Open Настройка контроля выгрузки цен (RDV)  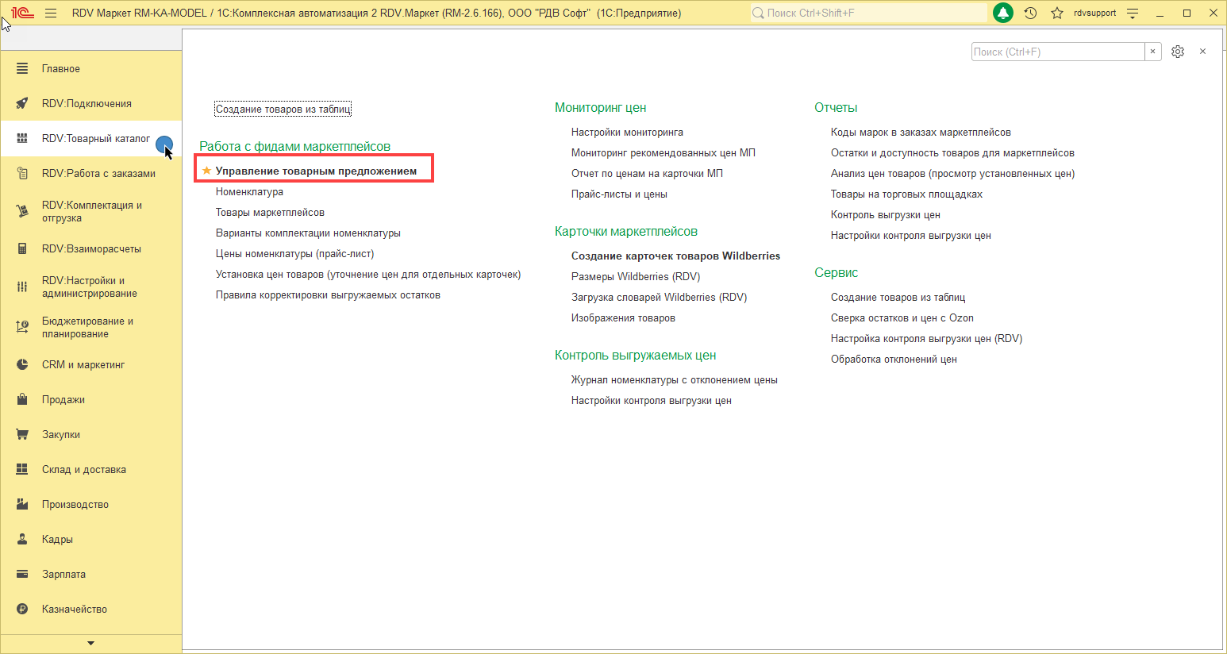[926, 339]
